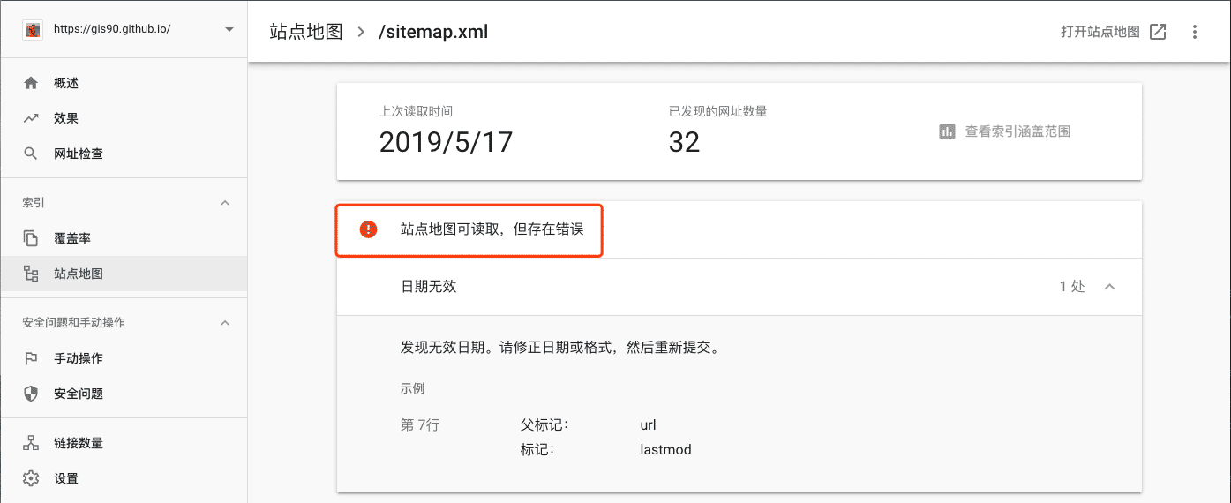
Task: Collapse the 安全问题和手动操作 section
Action: 225,323
